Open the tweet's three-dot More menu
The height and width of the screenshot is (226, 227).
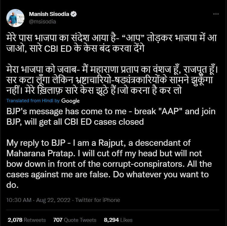tap(216, 14)
